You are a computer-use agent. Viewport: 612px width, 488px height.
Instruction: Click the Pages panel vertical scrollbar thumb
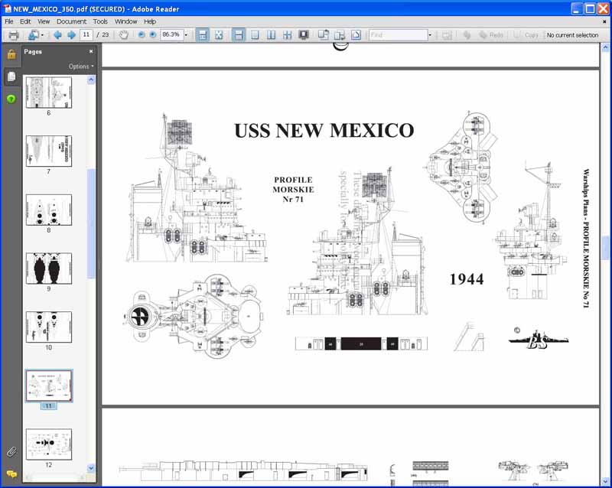coord(91,223)
